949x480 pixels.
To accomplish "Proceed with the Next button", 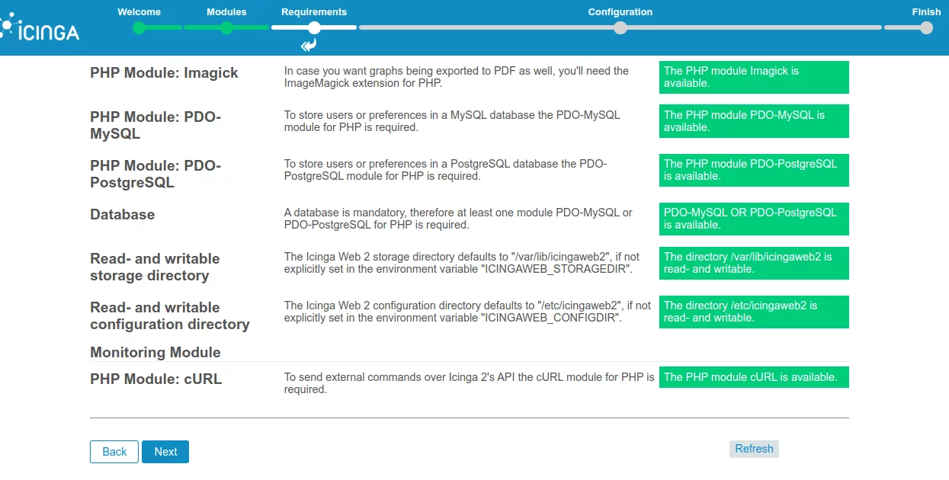I will [x=165, y=452].
